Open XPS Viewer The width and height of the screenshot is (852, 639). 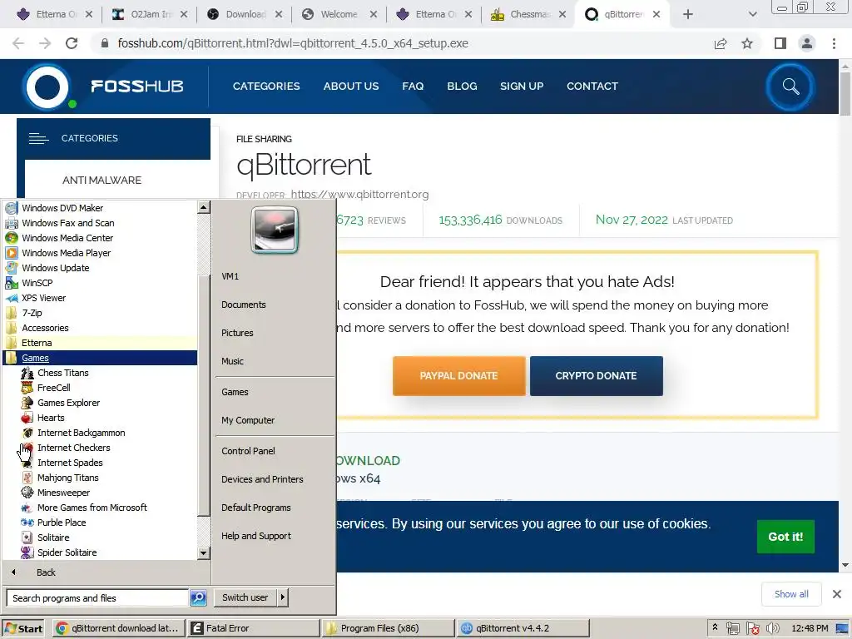43,298
